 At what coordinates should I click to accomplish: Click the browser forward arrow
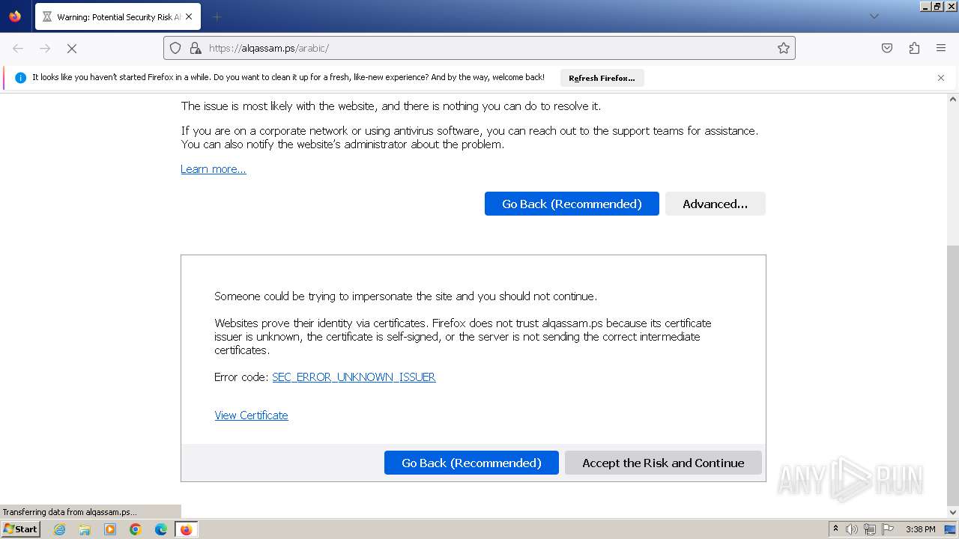(45, 48)
